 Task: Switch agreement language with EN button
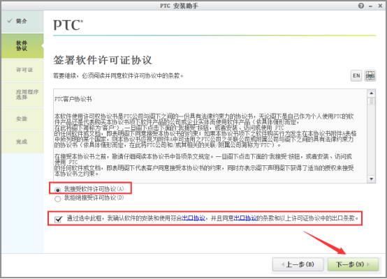click(356, 75)
